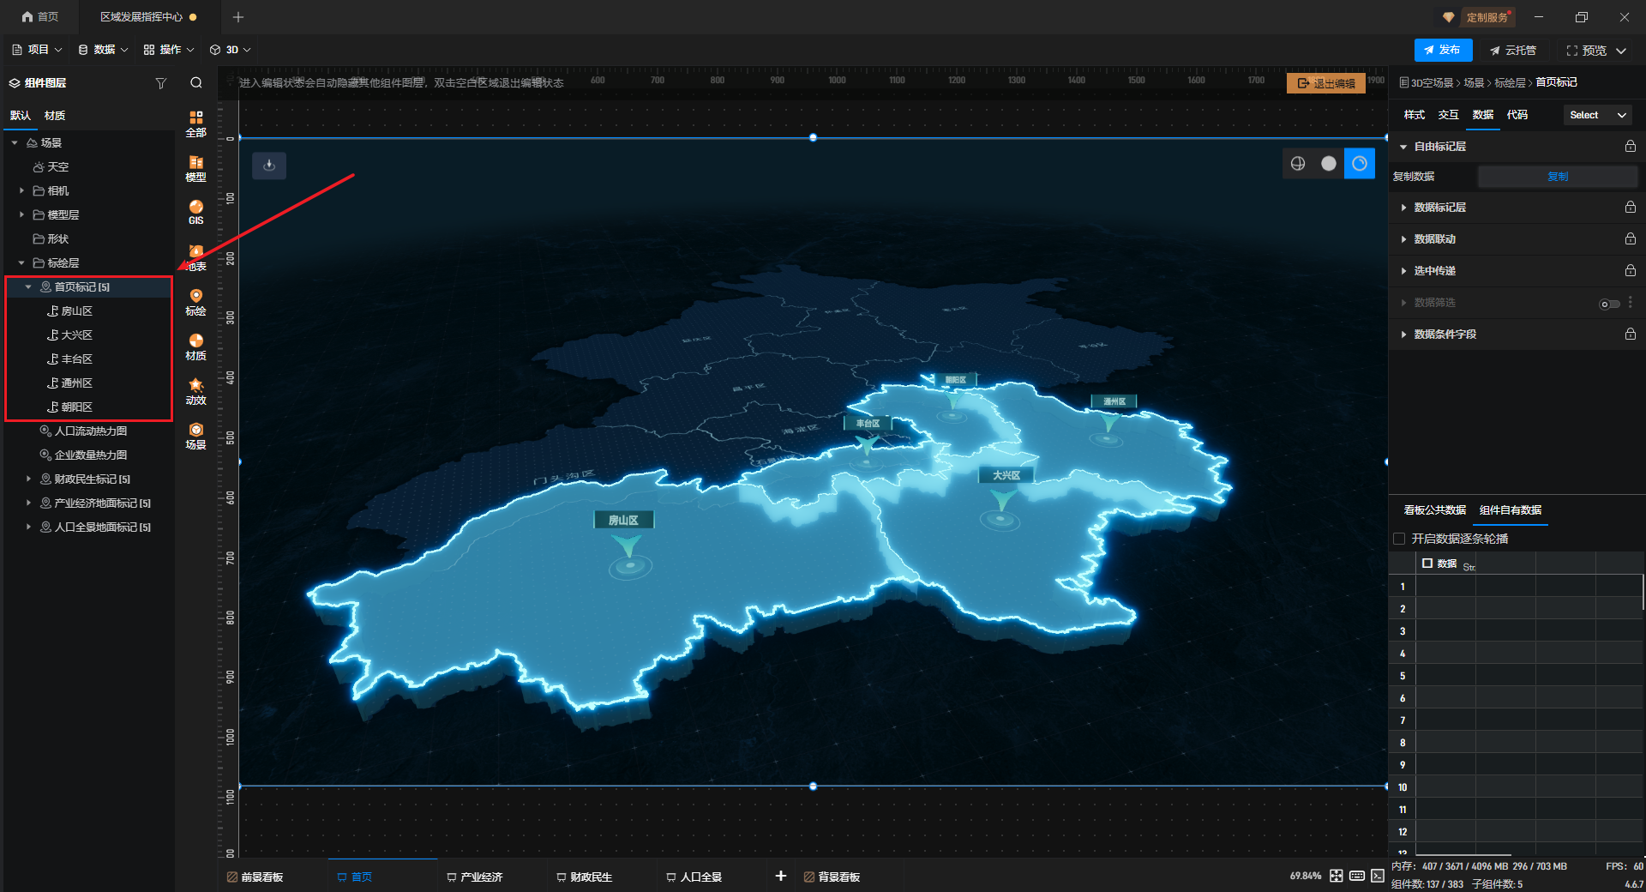Select the solid sphere view mode icon
The image size is (1646, 892).
click(1328, 164)
